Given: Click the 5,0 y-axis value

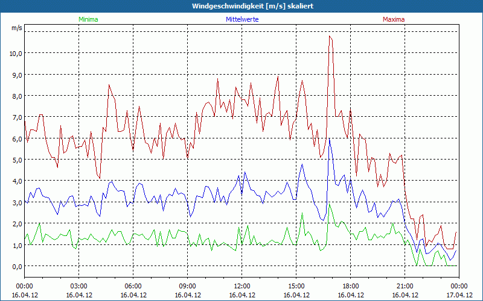Looking at the screenshot, I should (x=18, y=160).
